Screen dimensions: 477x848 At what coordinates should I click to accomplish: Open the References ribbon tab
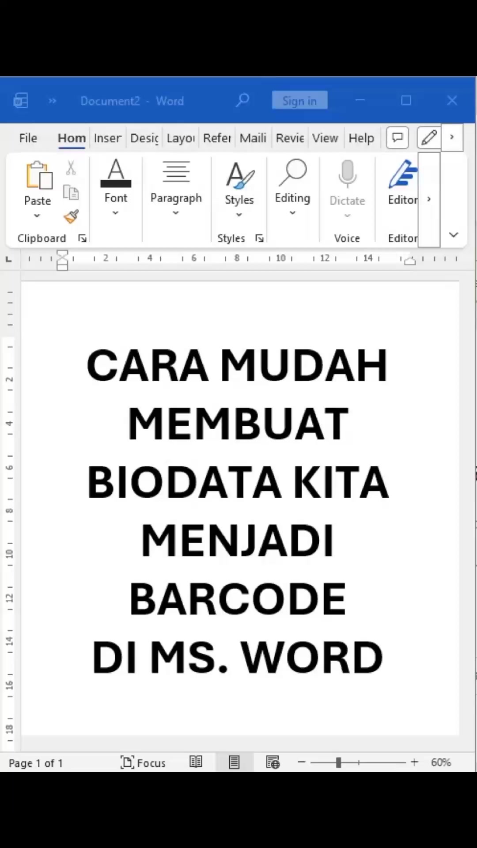click(x=217, y=138)
